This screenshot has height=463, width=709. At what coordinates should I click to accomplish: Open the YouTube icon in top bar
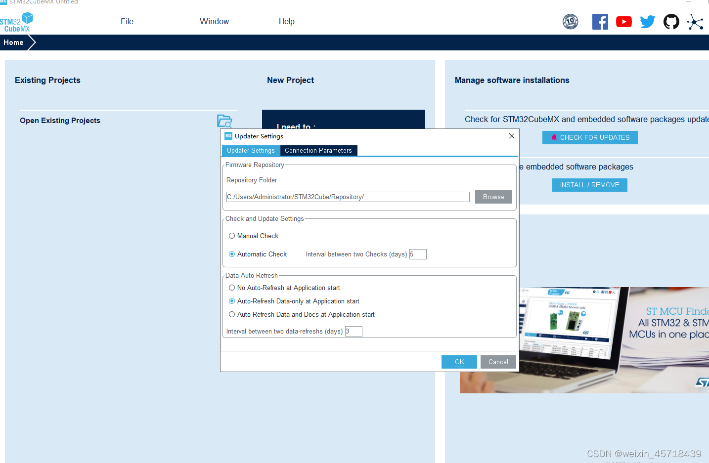624,22
